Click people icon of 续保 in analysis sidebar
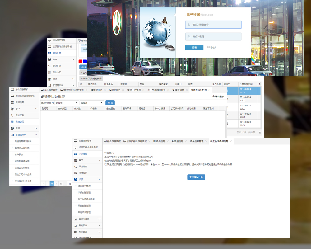 pos(12,128)
